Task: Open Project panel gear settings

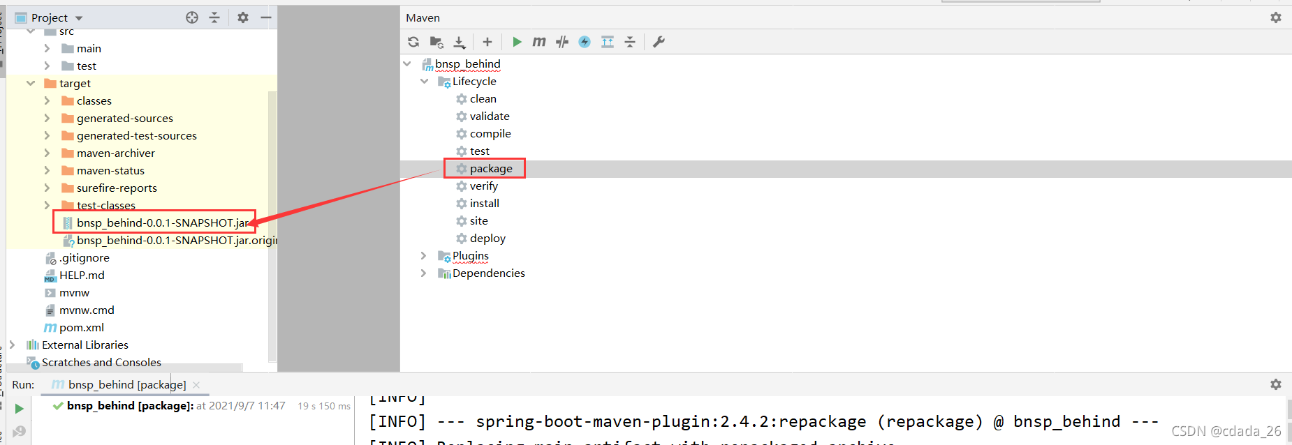Action: coord(243,17)
